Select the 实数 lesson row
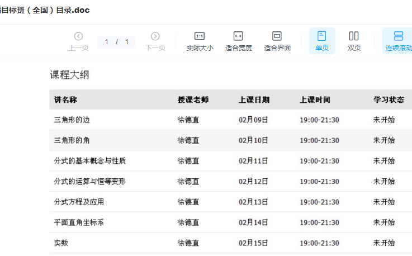 [61, 243]
